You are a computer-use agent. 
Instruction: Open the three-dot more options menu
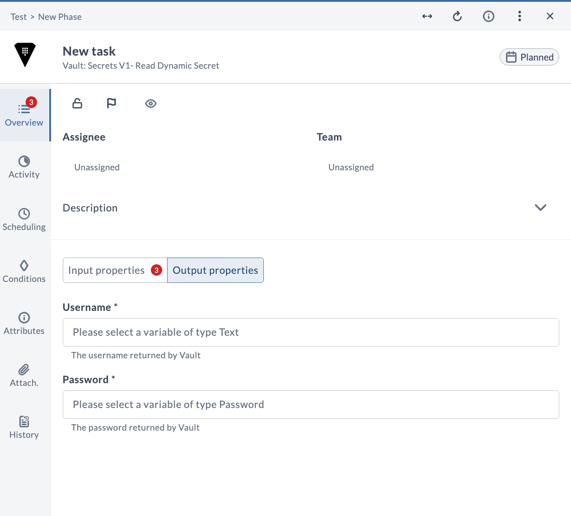(520, 16)
